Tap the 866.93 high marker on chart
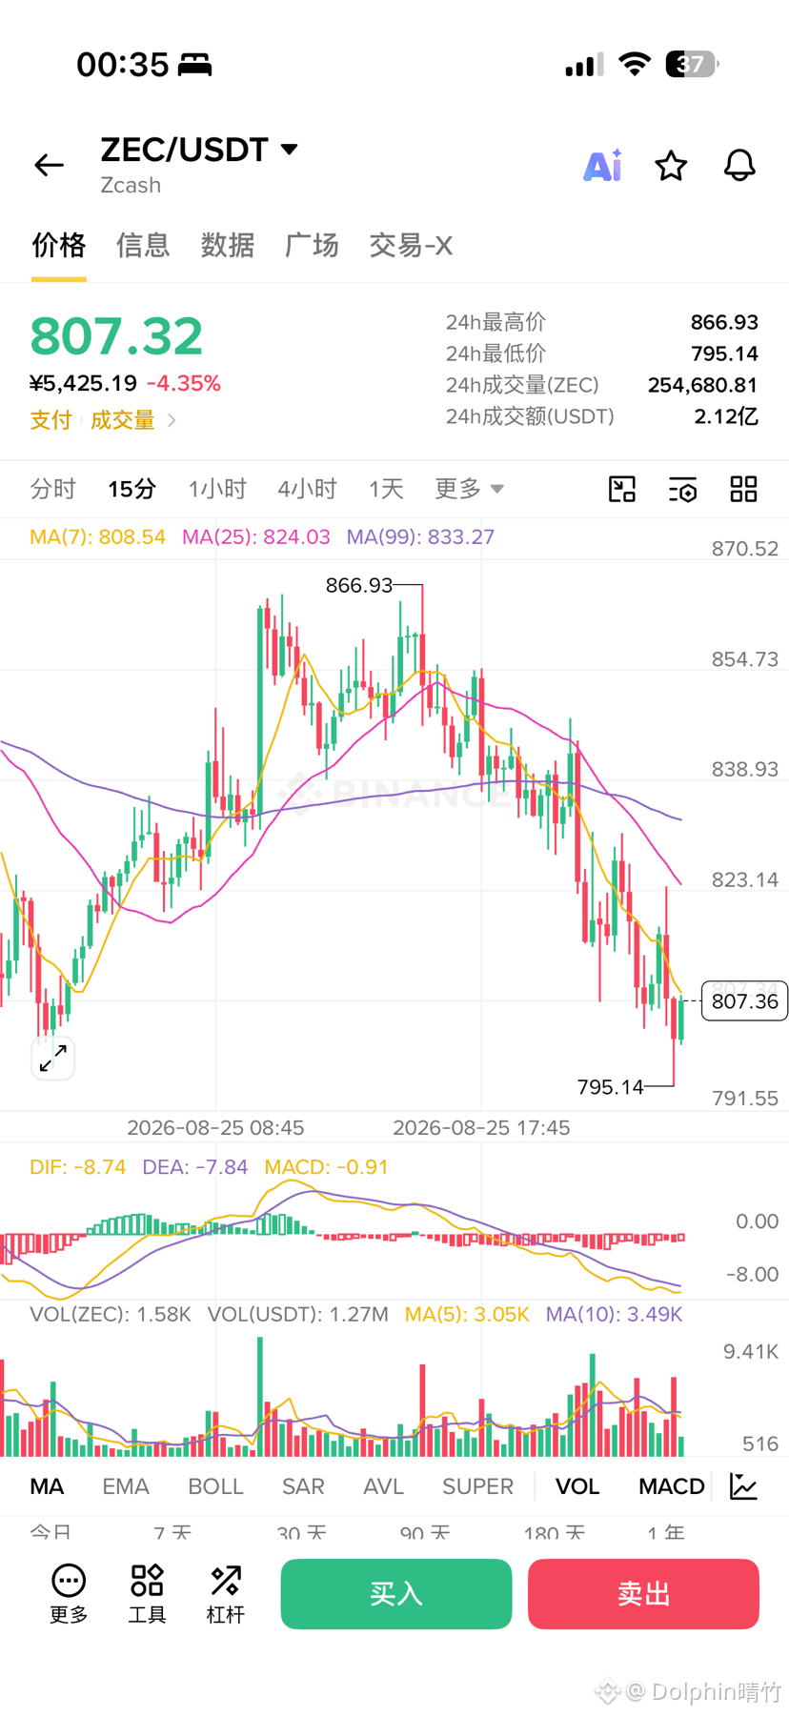 pos(359,585)
